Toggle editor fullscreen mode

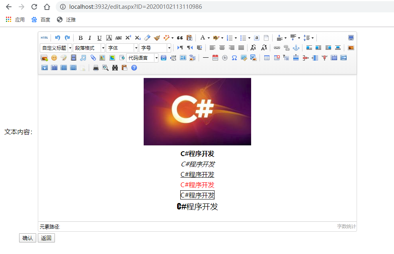(351, 38)
